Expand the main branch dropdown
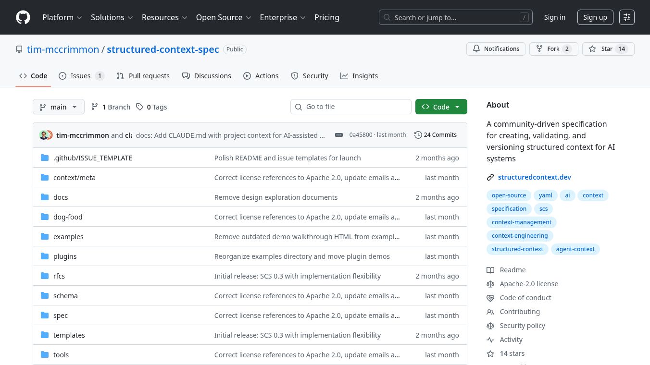 (59, 107)
